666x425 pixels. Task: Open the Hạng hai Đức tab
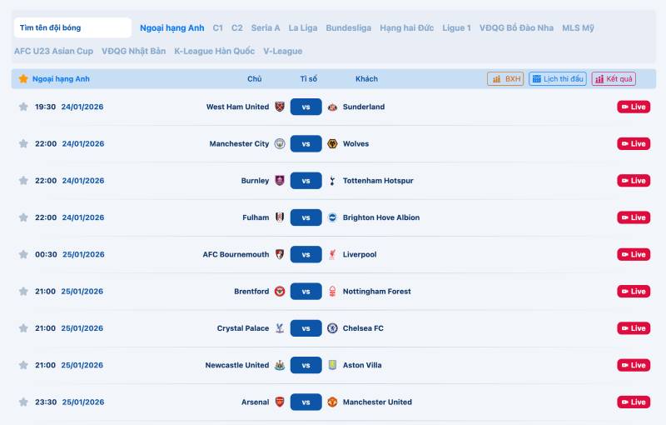(x=406, y=28)
